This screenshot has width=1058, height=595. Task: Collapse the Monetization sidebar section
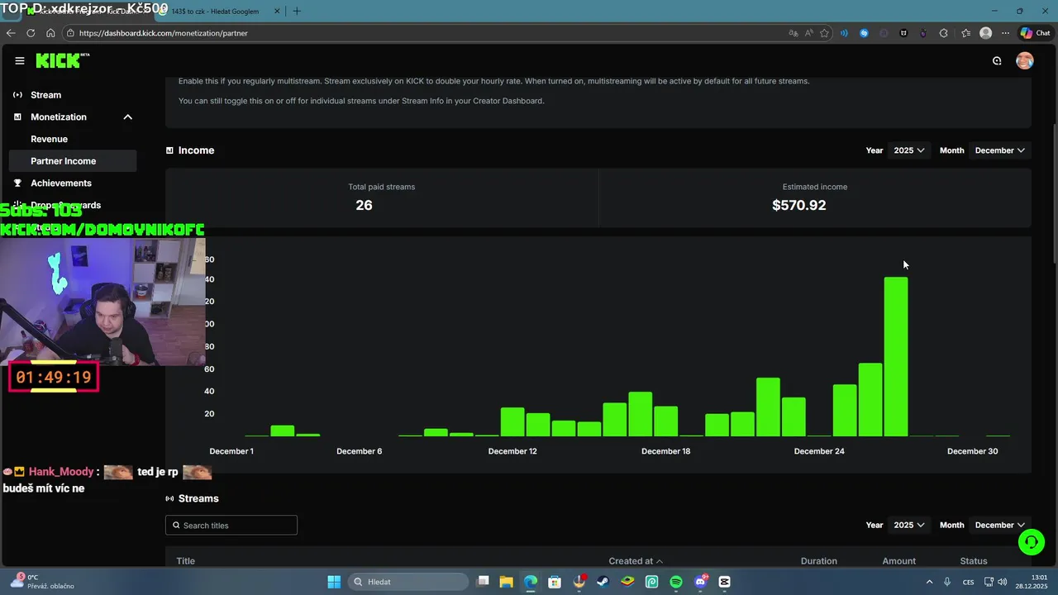tap(128, 117)
